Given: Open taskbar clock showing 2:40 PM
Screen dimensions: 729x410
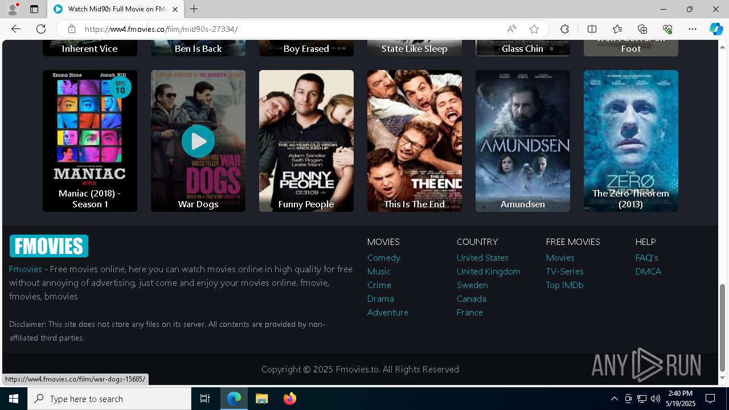Looking at the screenshot, I should [680, 399].
